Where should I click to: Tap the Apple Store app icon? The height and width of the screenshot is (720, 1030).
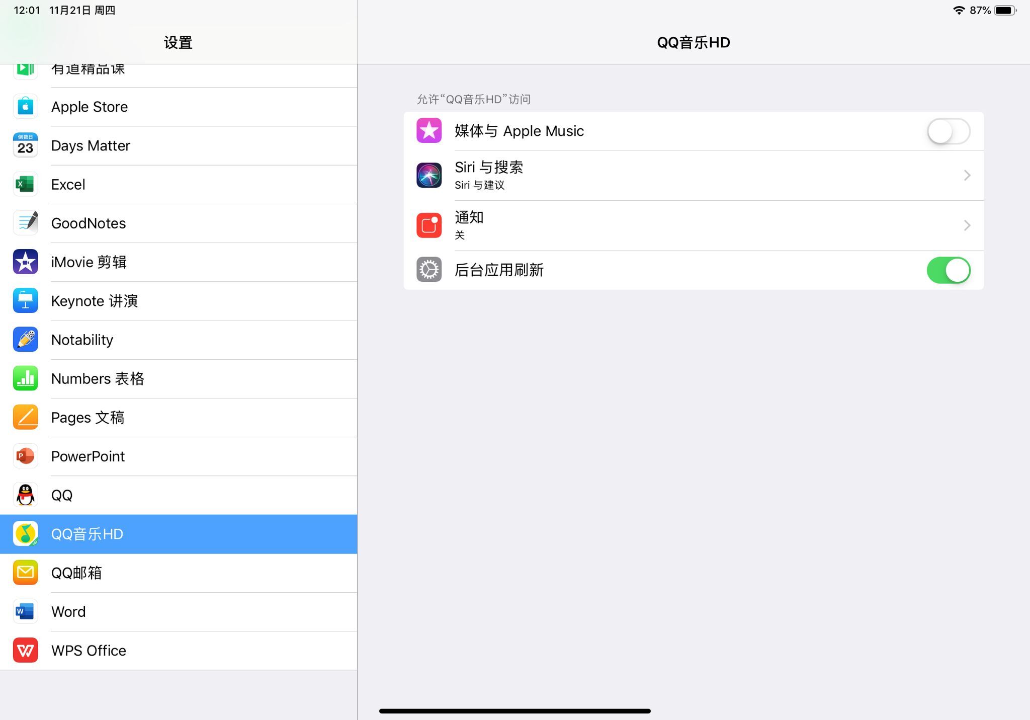pyautogui.click(x=25, y=107)
